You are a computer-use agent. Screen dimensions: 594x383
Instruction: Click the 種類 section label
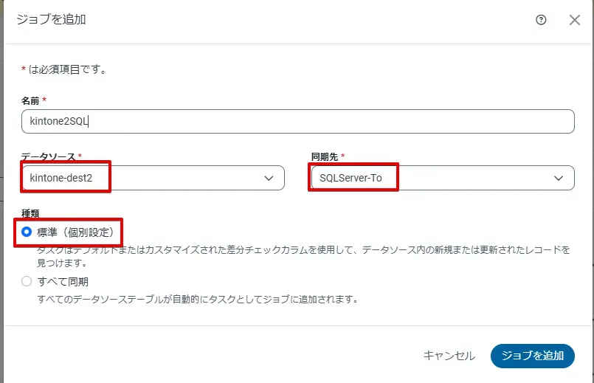[31, 213]
